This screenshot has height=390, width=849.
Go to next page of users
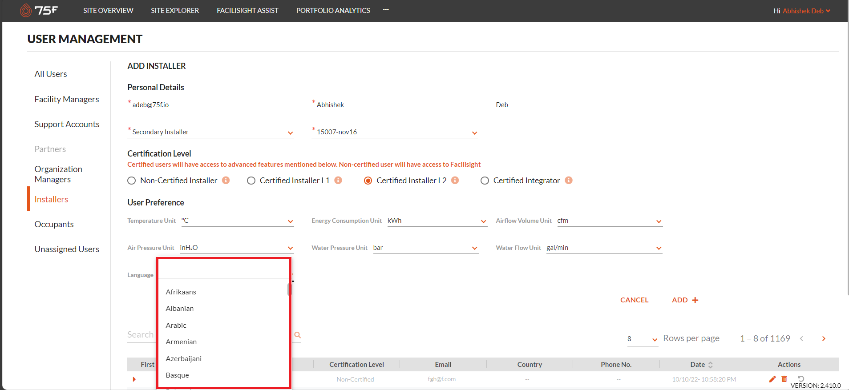[x=824, y=338]
